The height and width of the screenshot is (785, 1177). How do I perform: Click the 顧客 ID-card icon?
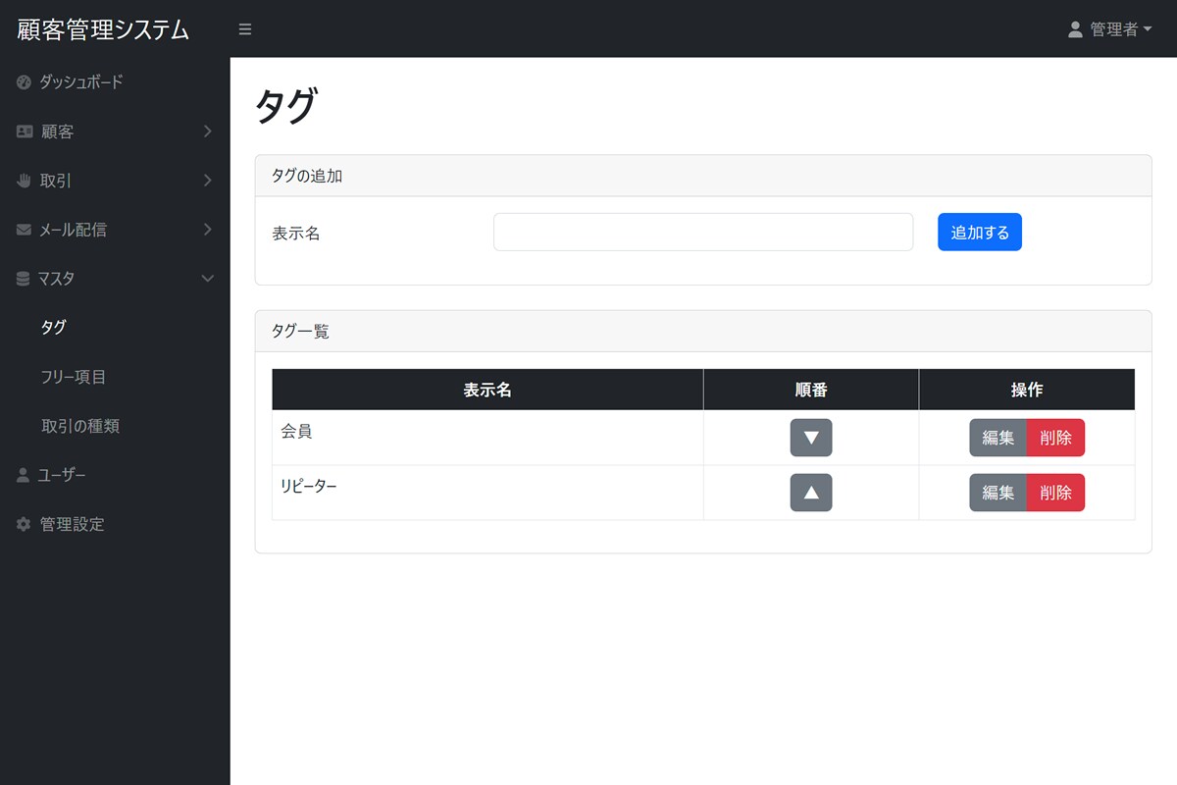point(25,131)
